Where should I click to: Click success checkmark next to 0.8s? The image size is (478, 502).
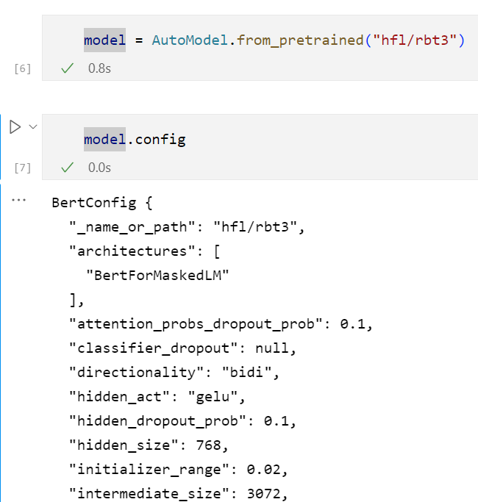(68, 68)
